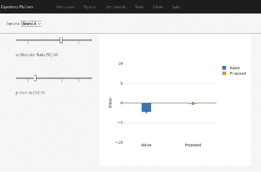The image size is (261, 172).
Task: Click the Allocation Ratio slider handle
Action: click(x=61, y=40)
